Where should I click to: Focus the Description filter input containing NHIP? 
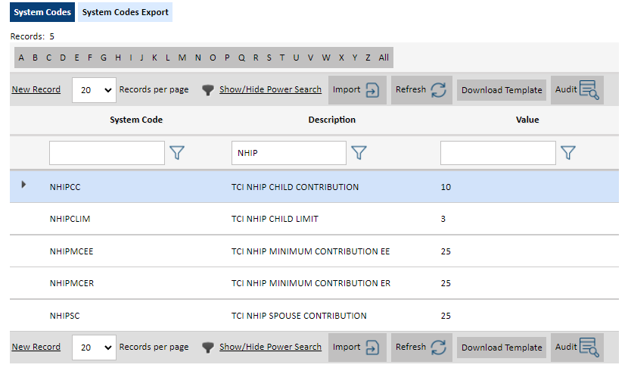point(289,153)
